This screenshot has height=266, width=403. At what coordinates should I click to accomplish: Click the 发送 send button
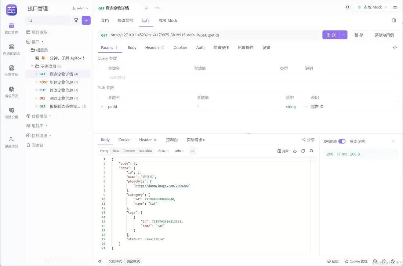[x=331, y=35]
